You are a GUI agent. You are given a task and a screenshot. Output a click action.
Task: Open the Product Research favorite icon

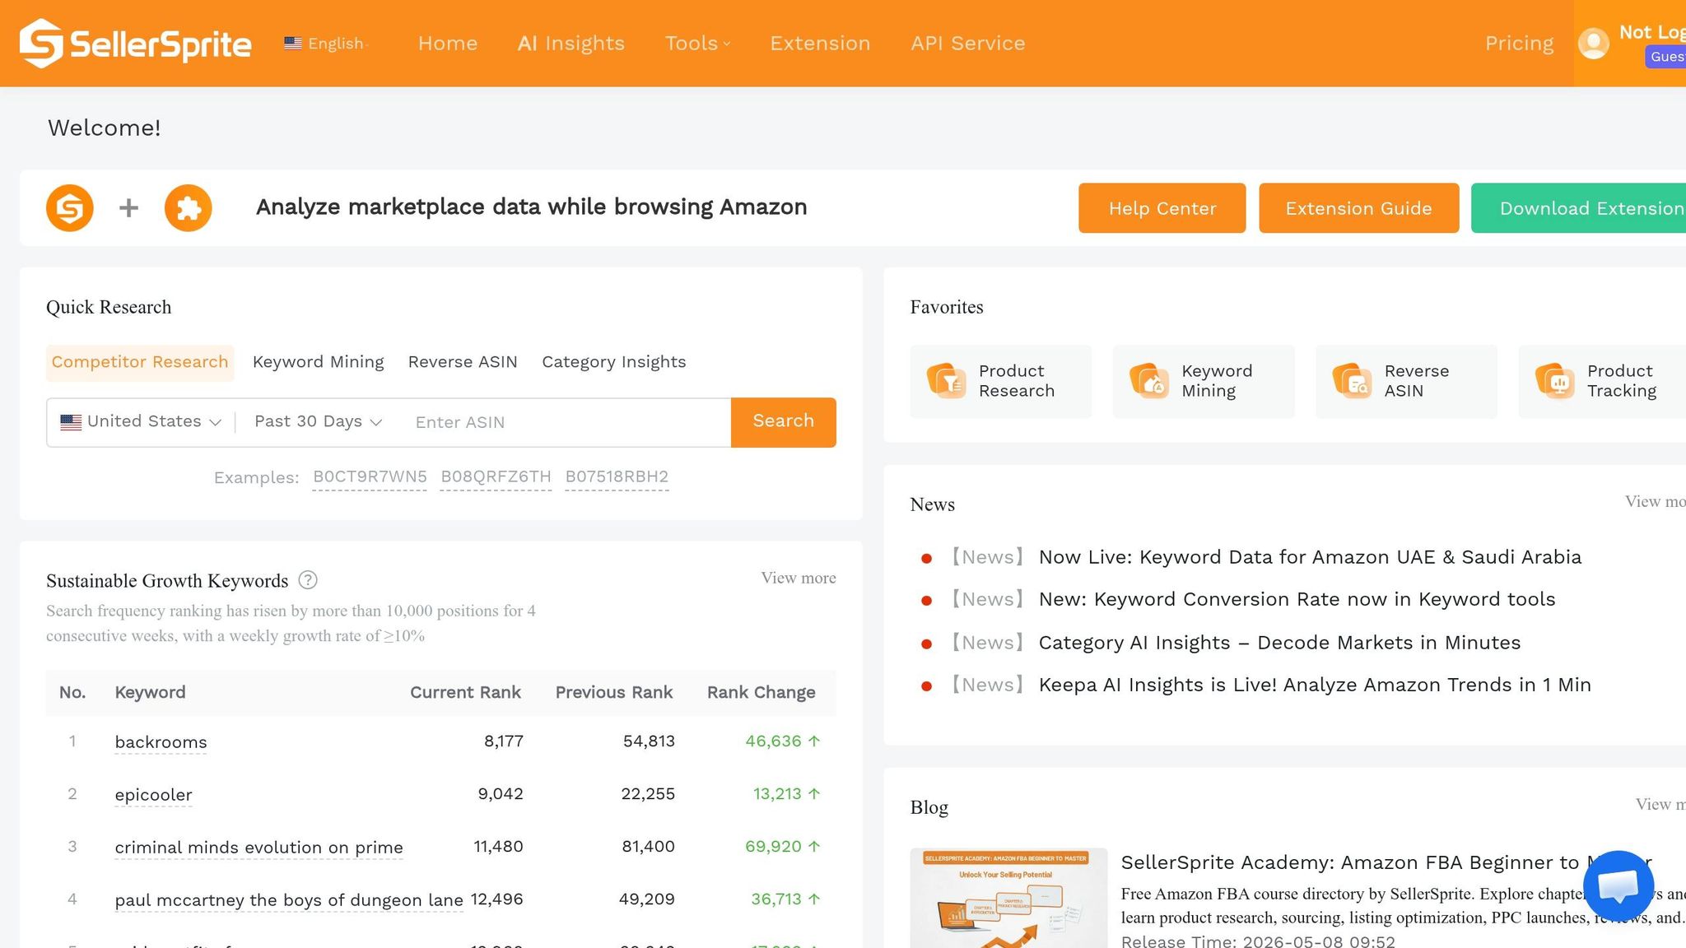point(946,381)
